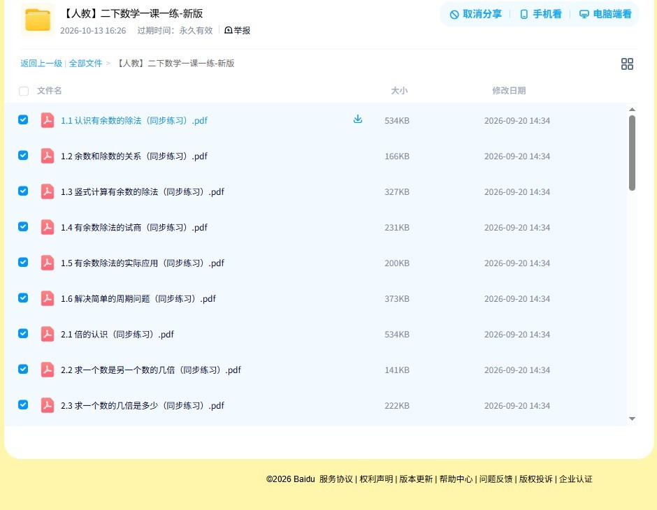
Task: Click PDF icon of 1.2 余数和除数的关系
Action: pyautogui.click(x=47, y=156)
